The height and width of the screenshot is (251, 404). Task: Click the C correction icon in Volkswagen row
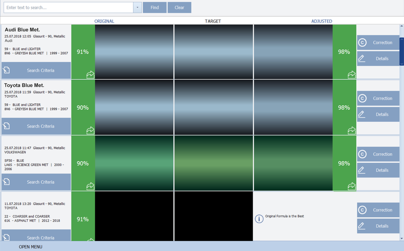click(362, 154)
